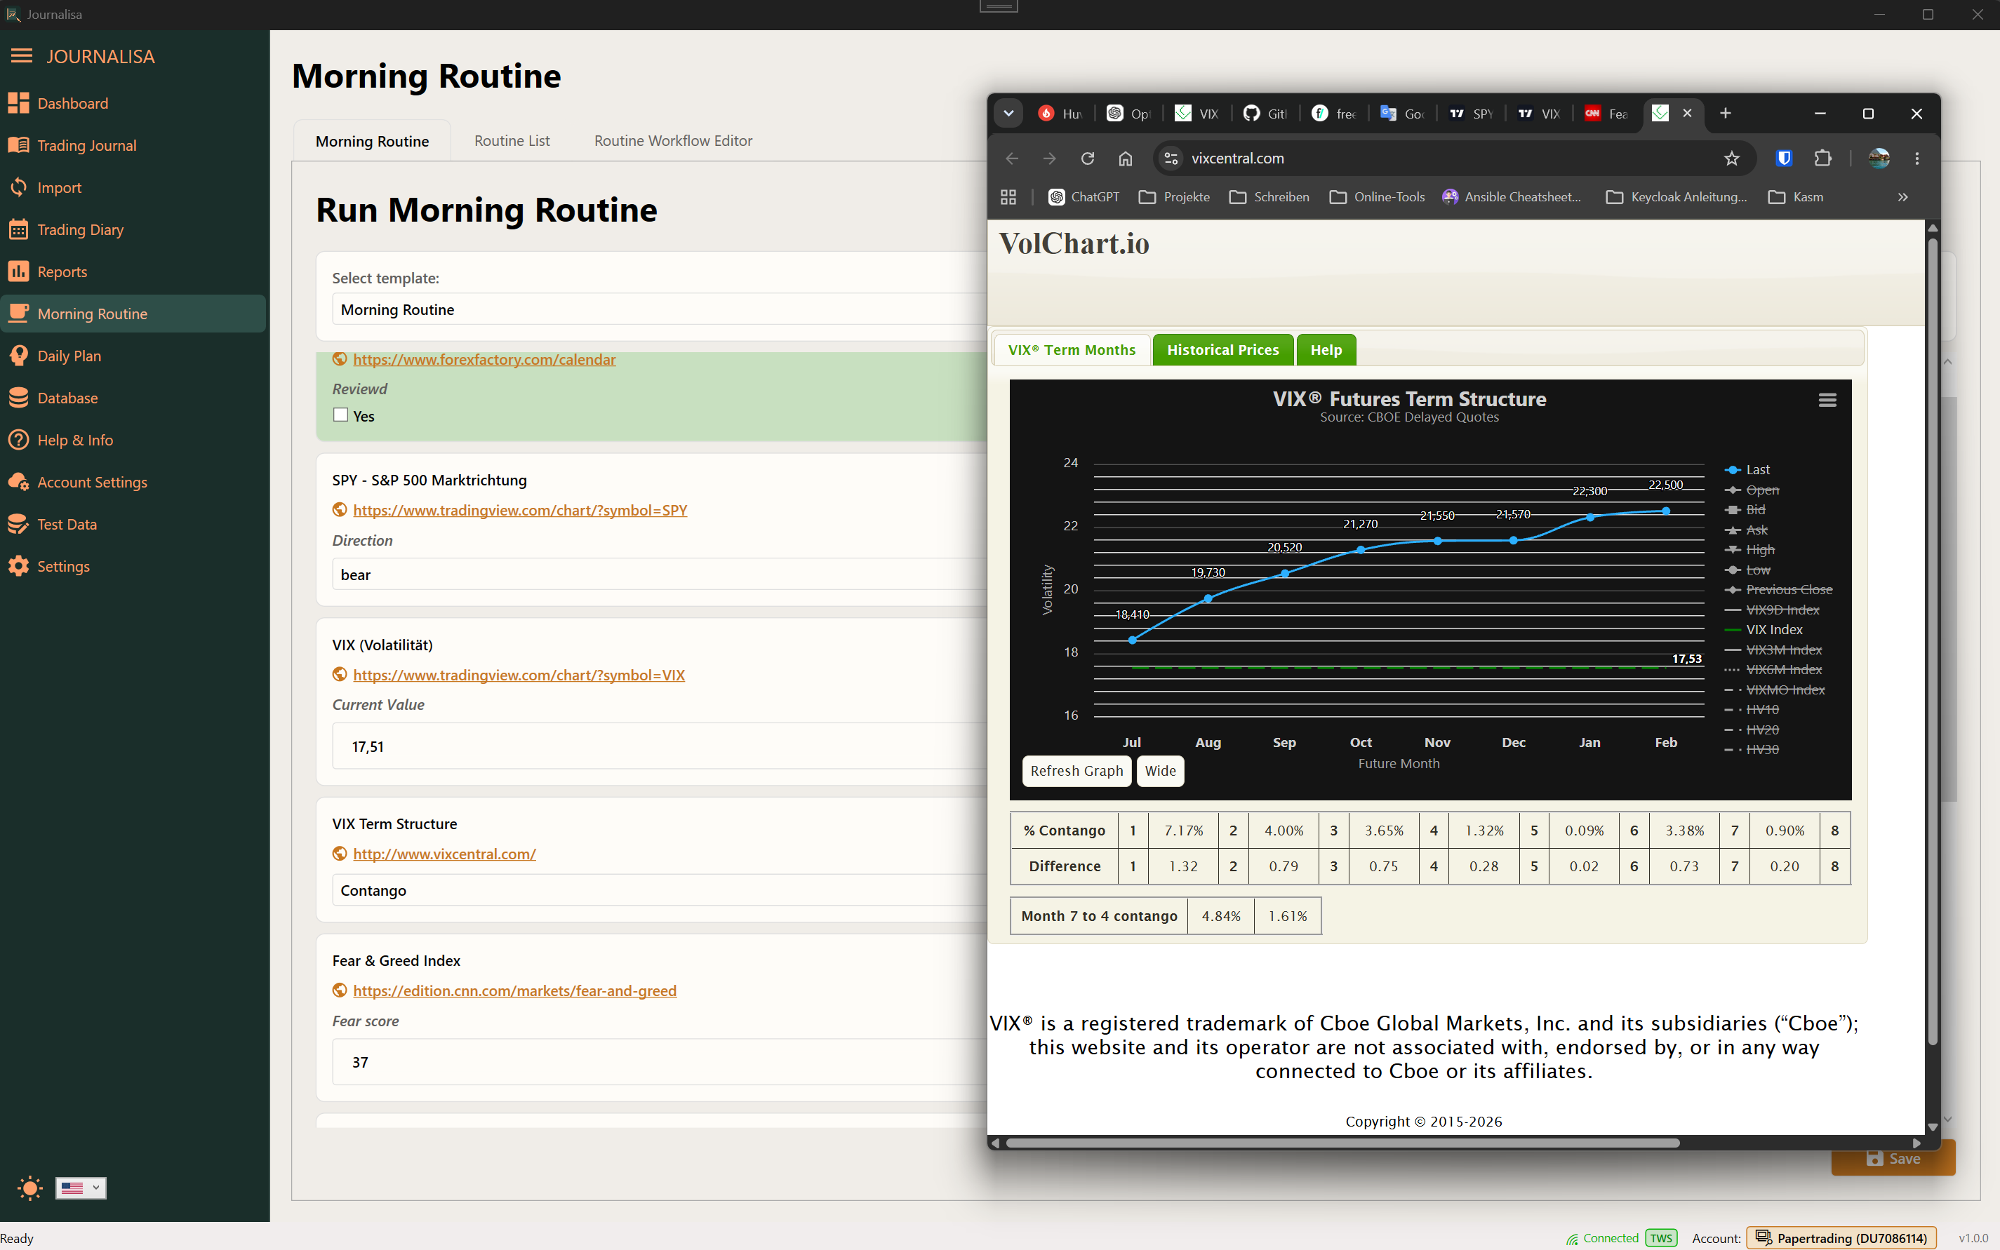Click the VIX Term Structure Contango field

click(659, 890)
